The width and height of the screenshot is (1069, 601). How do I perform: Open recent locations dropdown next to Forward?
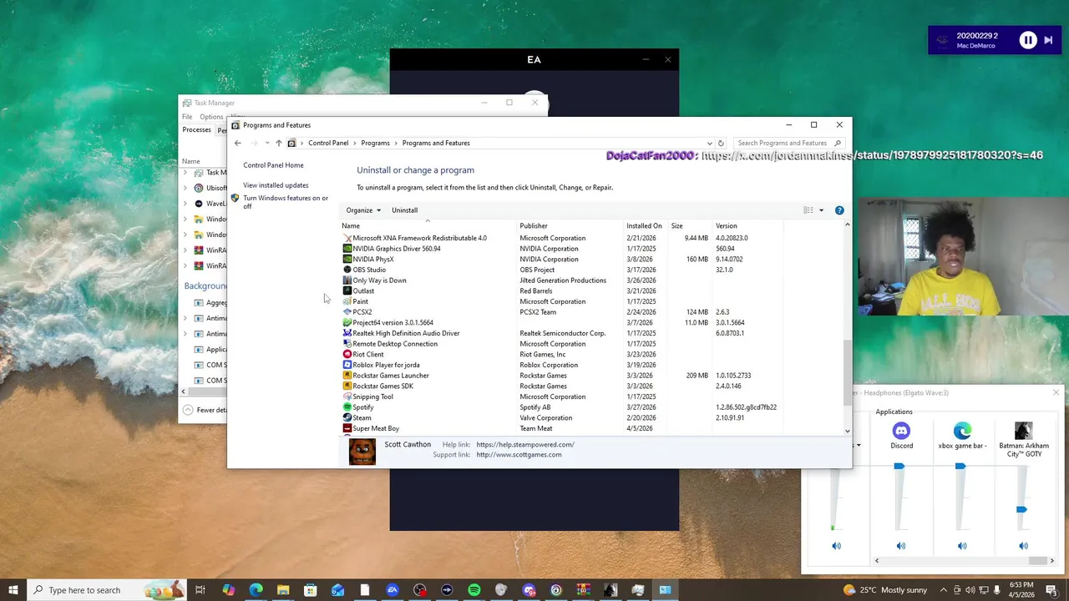[267, 143]
